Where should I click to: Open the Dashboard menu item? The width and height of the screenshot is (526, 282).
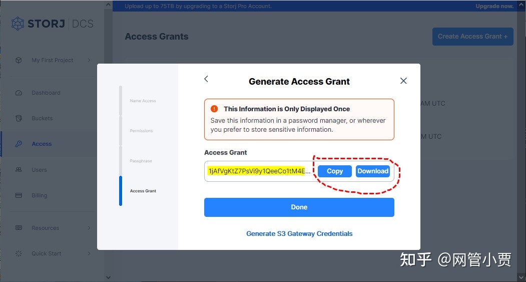click(46, 93)
